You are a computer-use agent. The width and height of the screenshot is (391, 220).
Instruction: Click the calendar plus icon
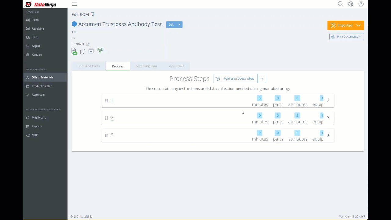91,51
